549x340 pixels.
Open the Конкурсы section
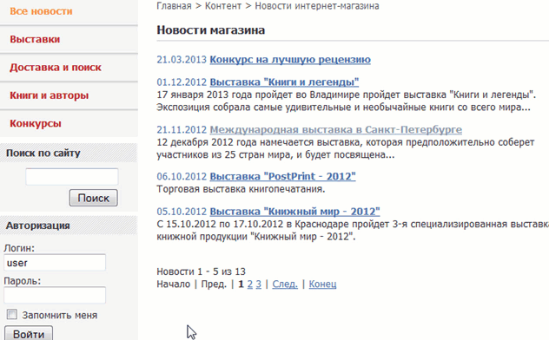click(36, 123)
